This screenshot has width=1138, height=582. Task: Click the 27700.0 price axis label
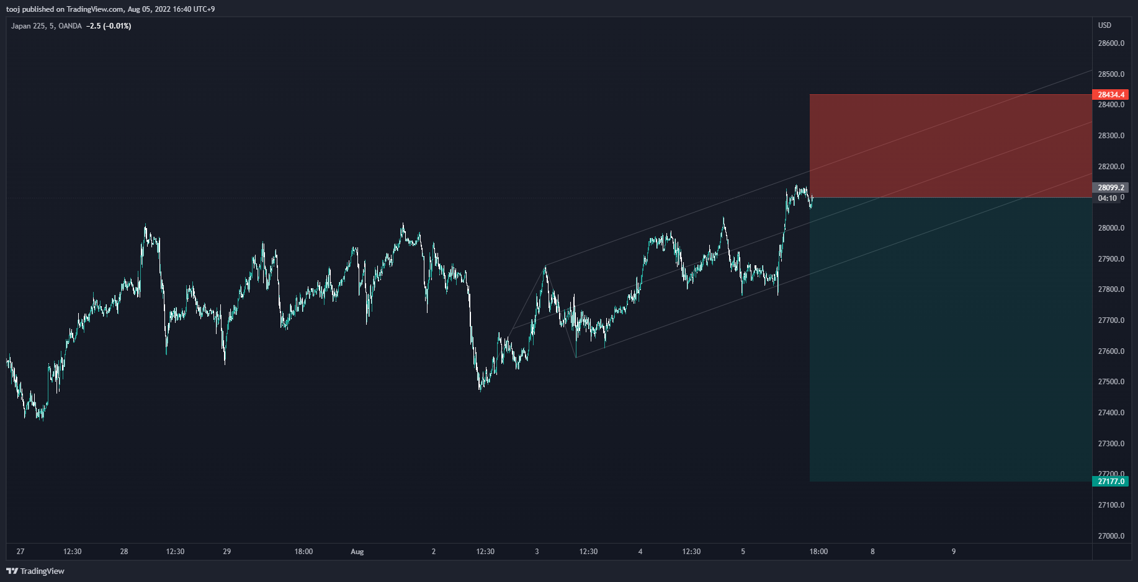(x=1111, y=320)
